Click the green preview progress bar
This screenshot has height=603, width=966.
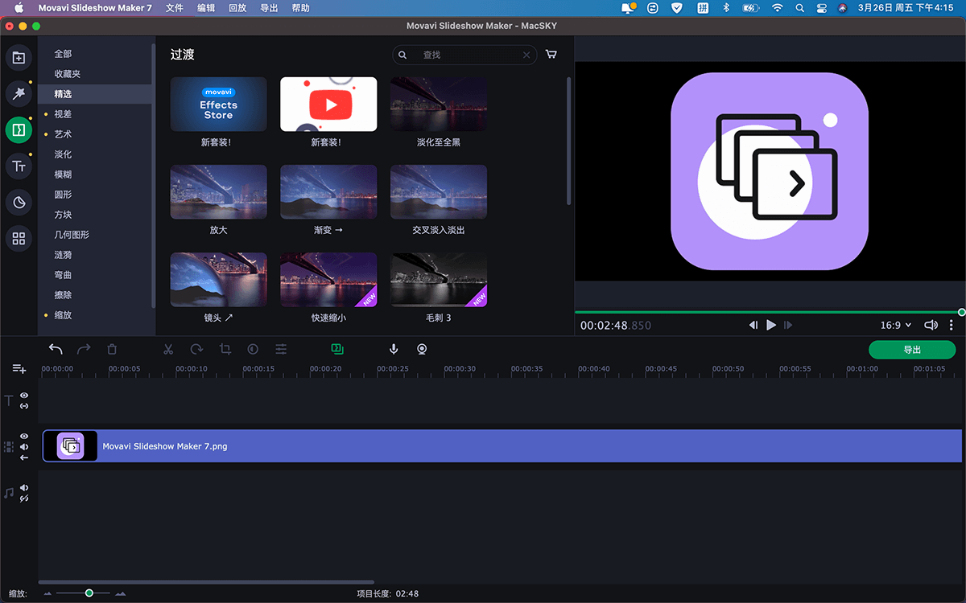click(x=768, y=312)
